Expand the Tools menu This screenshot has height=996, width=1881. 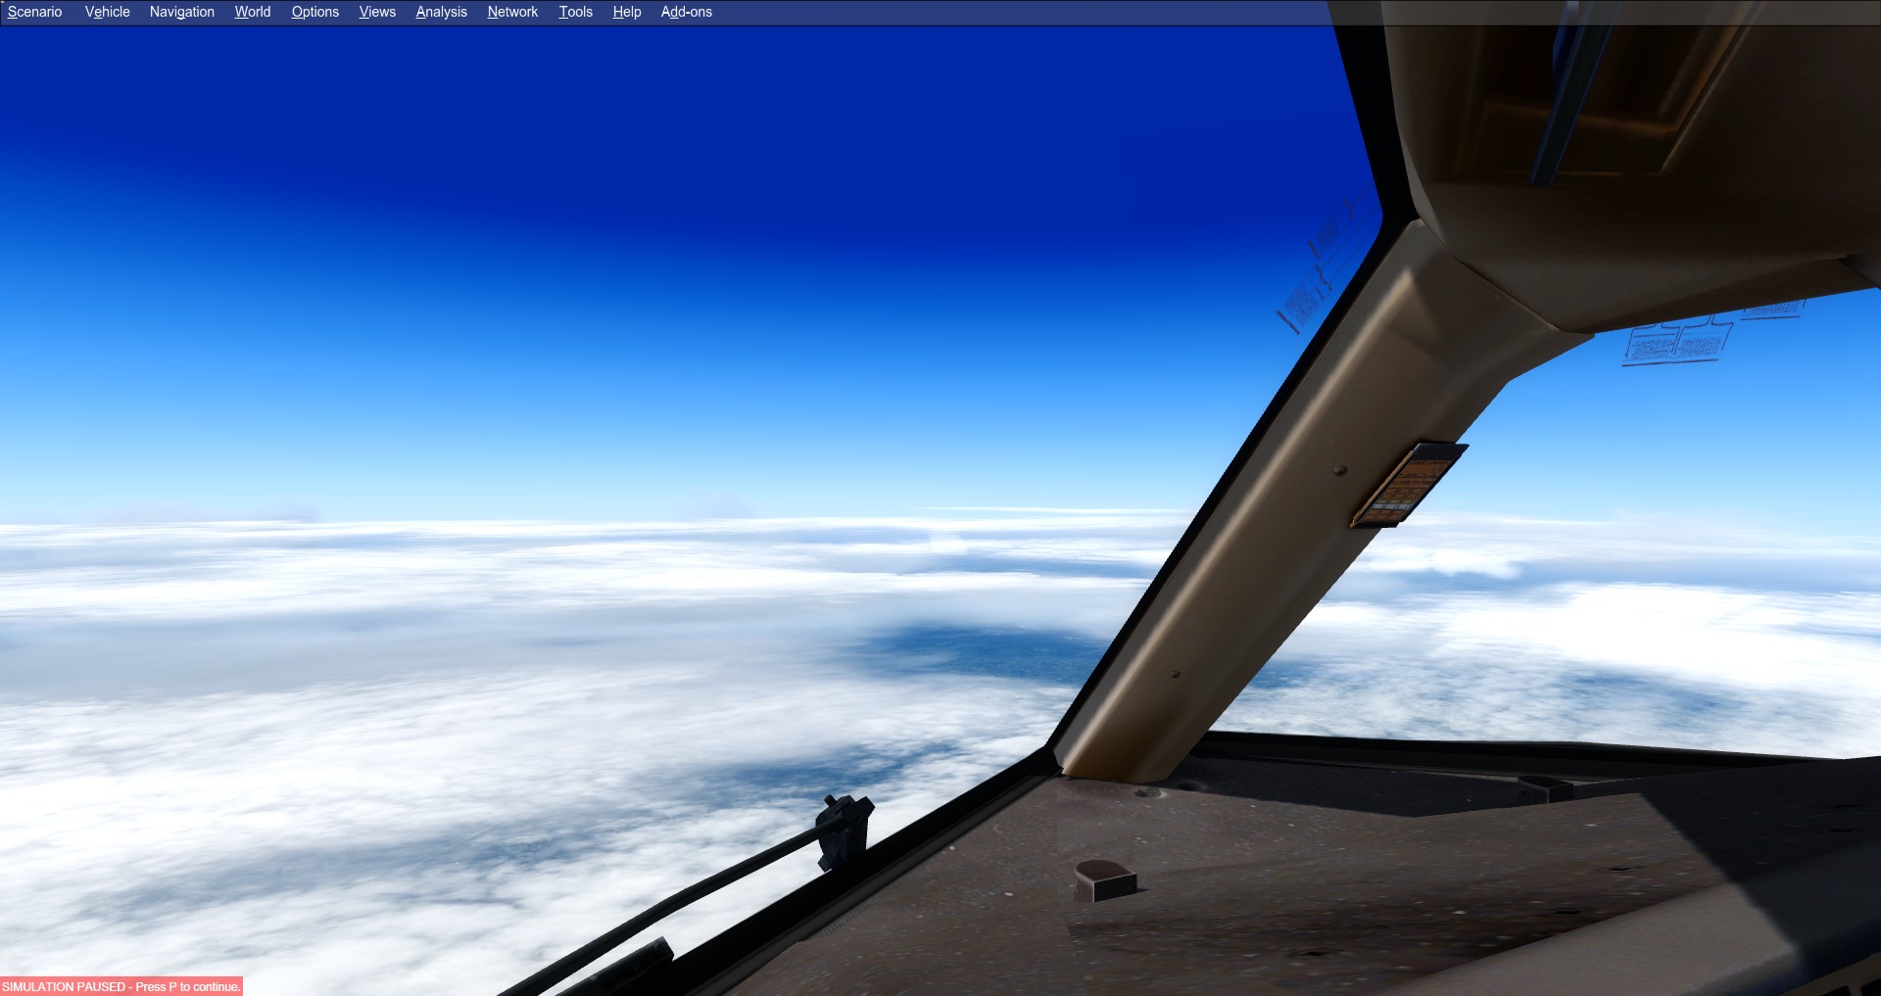[575, 12]
